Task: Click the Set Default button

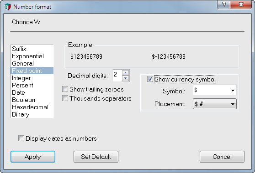Action: [x=96, y=157]
